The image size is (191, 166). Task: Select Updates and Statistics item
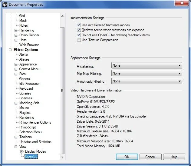[x=35, y=142]
